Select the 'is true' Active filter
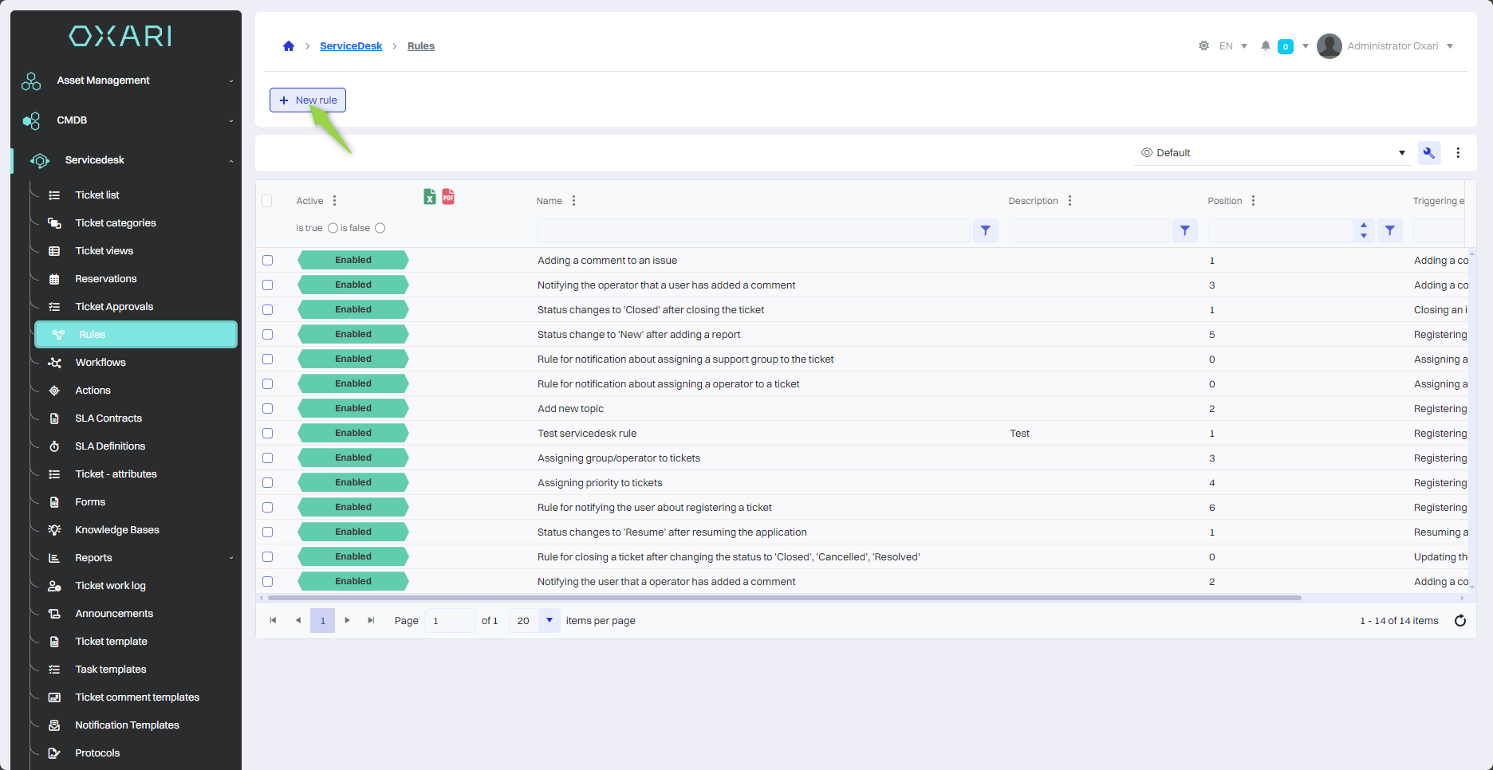This screenshot has width=1493, height=770. (x=333, y=228)
